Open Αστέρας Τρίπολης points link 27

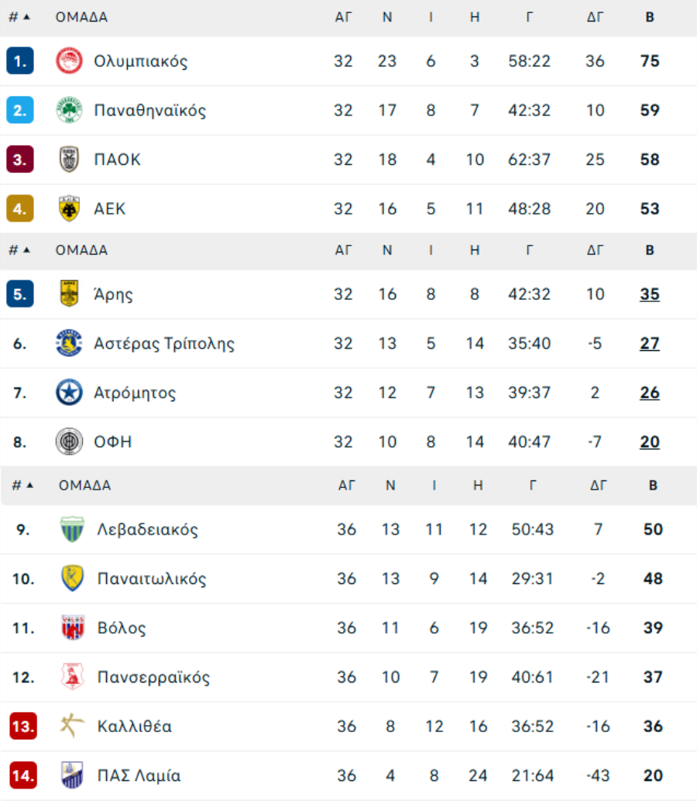[650, 343]
